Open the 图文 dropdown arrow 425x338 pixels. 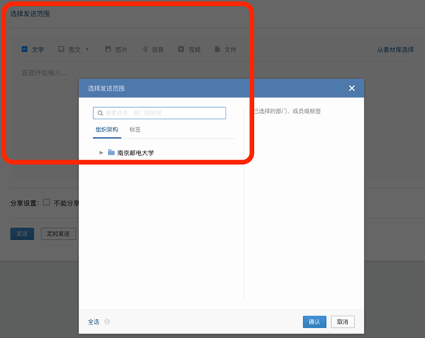[87, 49]
